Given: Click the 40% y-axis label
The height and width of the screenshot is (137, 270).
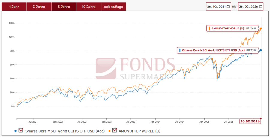Looking at the screenshot, I should (x=12, y=79).
